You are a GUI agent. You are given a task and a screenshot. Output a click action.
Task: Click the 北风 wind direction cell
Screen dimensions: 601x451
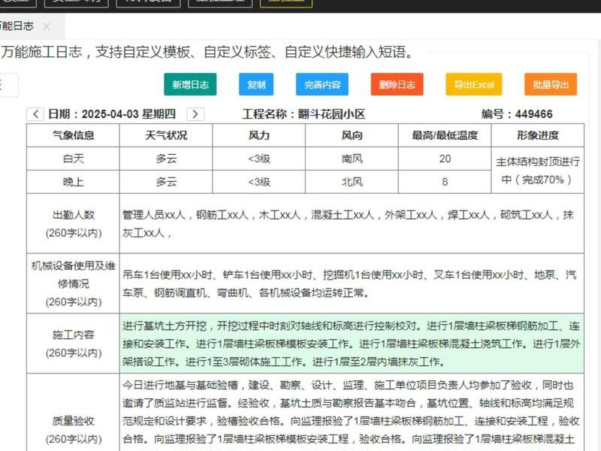[x=352, y=182]
